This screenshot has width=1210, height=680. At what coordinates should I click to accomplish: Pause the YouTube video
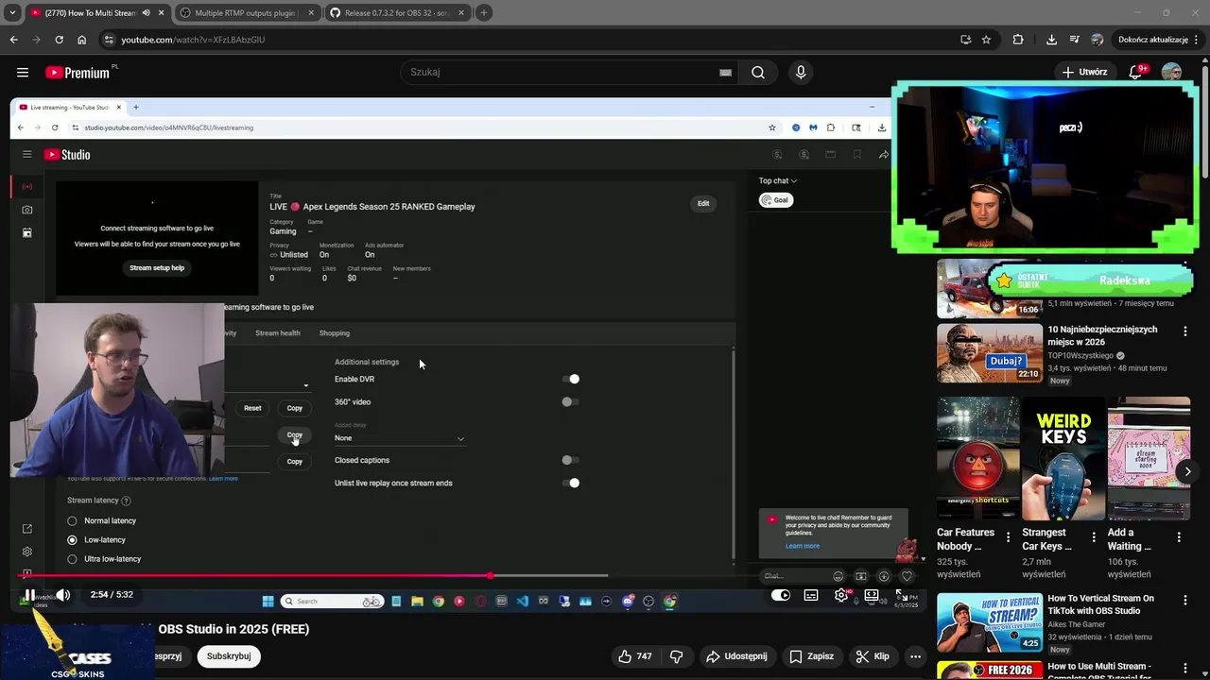[x=29, y=595]
